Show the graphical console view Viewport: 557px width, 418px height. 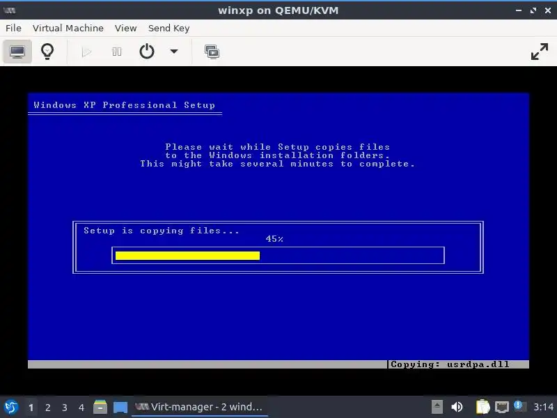coord(17,52)
